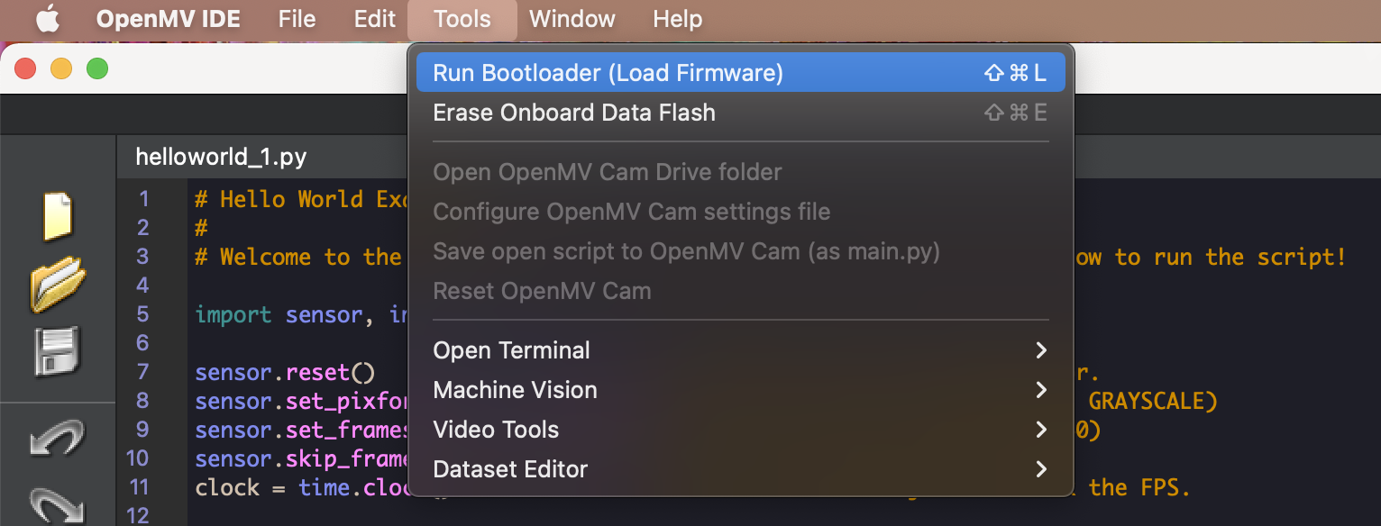
Task: Open the Edit menu
Action: [x=375, y=19]
